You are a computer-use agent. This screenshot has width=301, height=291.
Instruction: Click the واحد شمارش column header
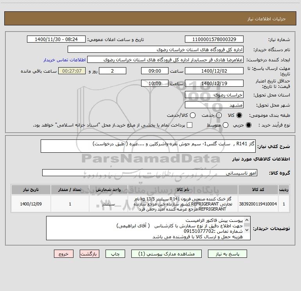(108, 189)
